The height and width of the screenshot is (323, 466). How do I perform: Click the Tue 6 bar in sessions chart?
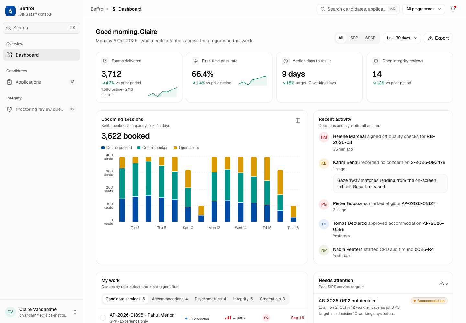coord(135,189)
